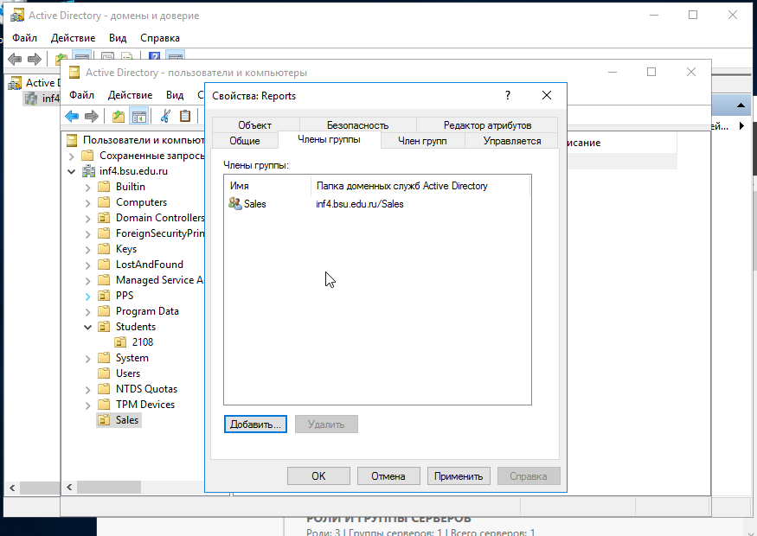Click Папка доменных служб Active Directory column header
The image size is (757, 536).
point(420,186)
